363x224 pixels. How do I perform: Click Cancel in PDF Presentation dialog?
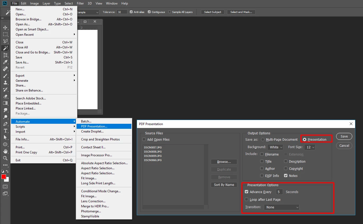pyautogui.click(x=344, y=146)
